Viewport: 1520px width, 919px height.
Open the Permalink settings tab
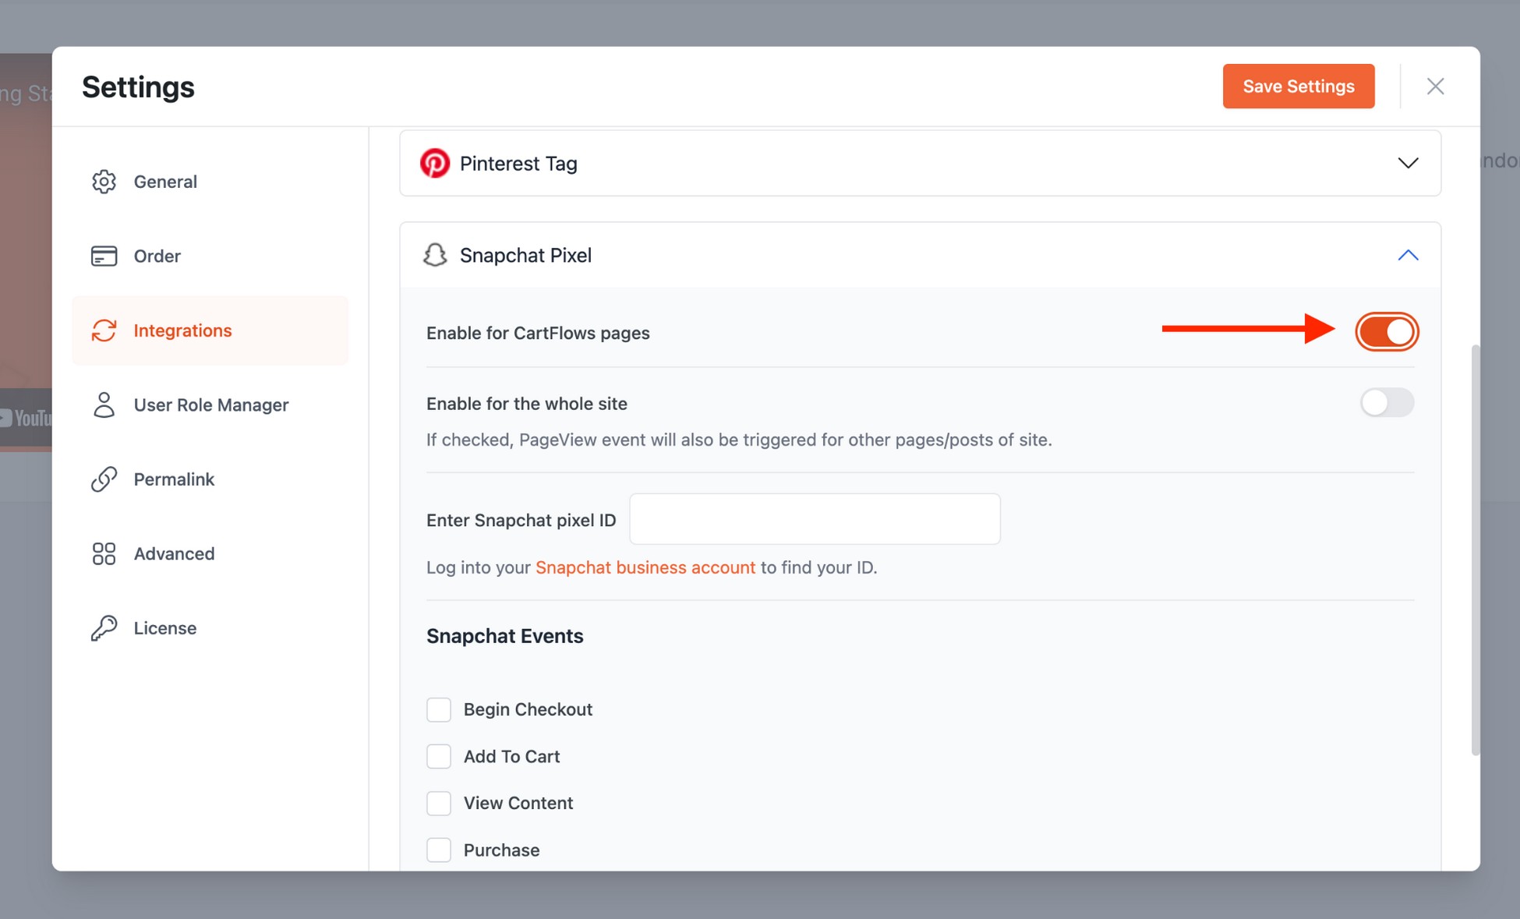174,479
